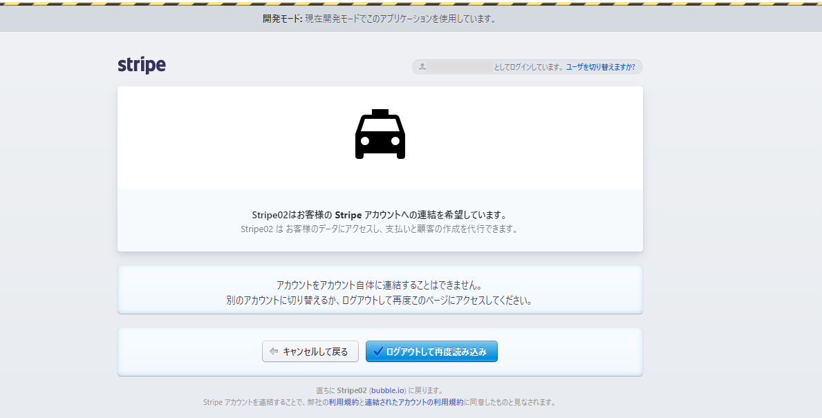Screen dimensions: 822x418
Task: Open the bubble.io link
Action: point(387,390)
